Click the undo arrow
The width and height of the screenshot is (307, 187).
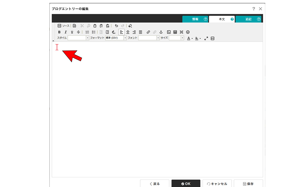[116, 26]
